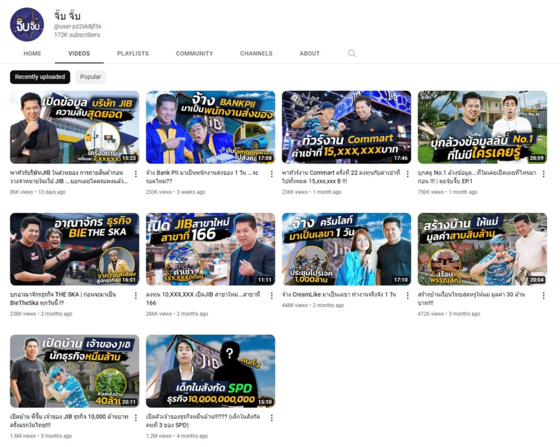This screenshot has height=447, width=560.
Task: Open three-dot menu for CreamLike video
Action: [x=407, y=296]
